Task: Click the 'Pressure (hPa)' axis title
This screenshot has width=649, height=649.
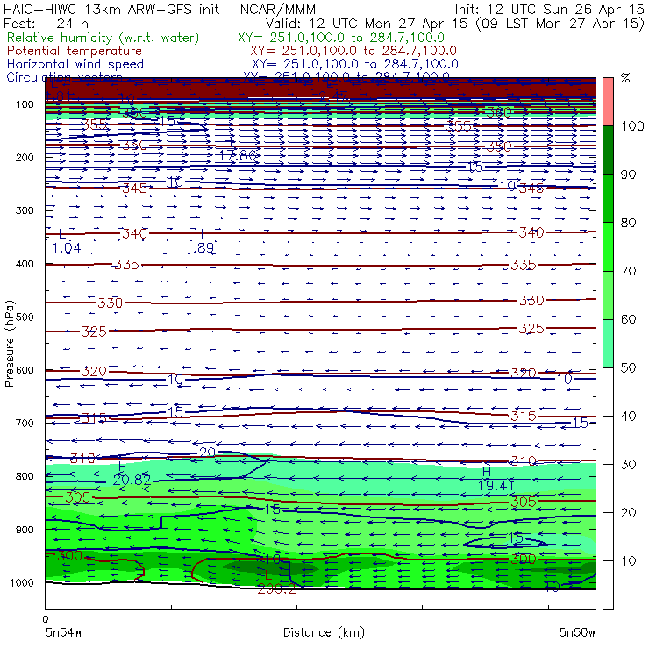Action: (x=9, y=344)
